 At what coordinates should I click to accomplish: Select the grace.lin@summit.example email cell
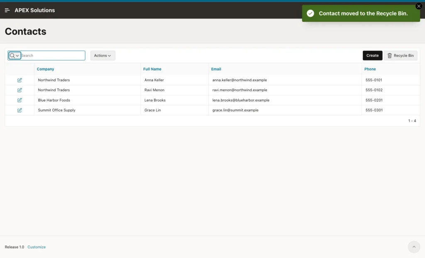[x=285, y=110]
